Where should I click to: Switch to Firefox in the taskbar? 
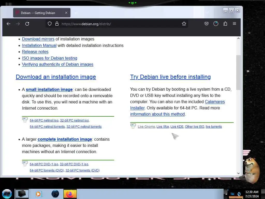pyautogui.click(x=70, y=194)
